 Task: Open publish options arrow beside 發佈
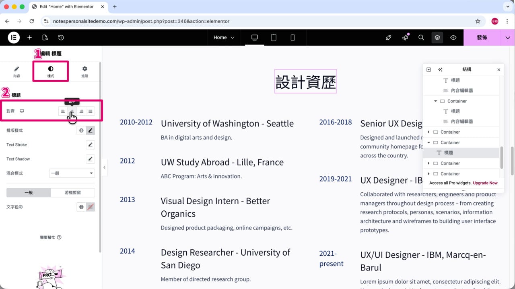[508, 37]
